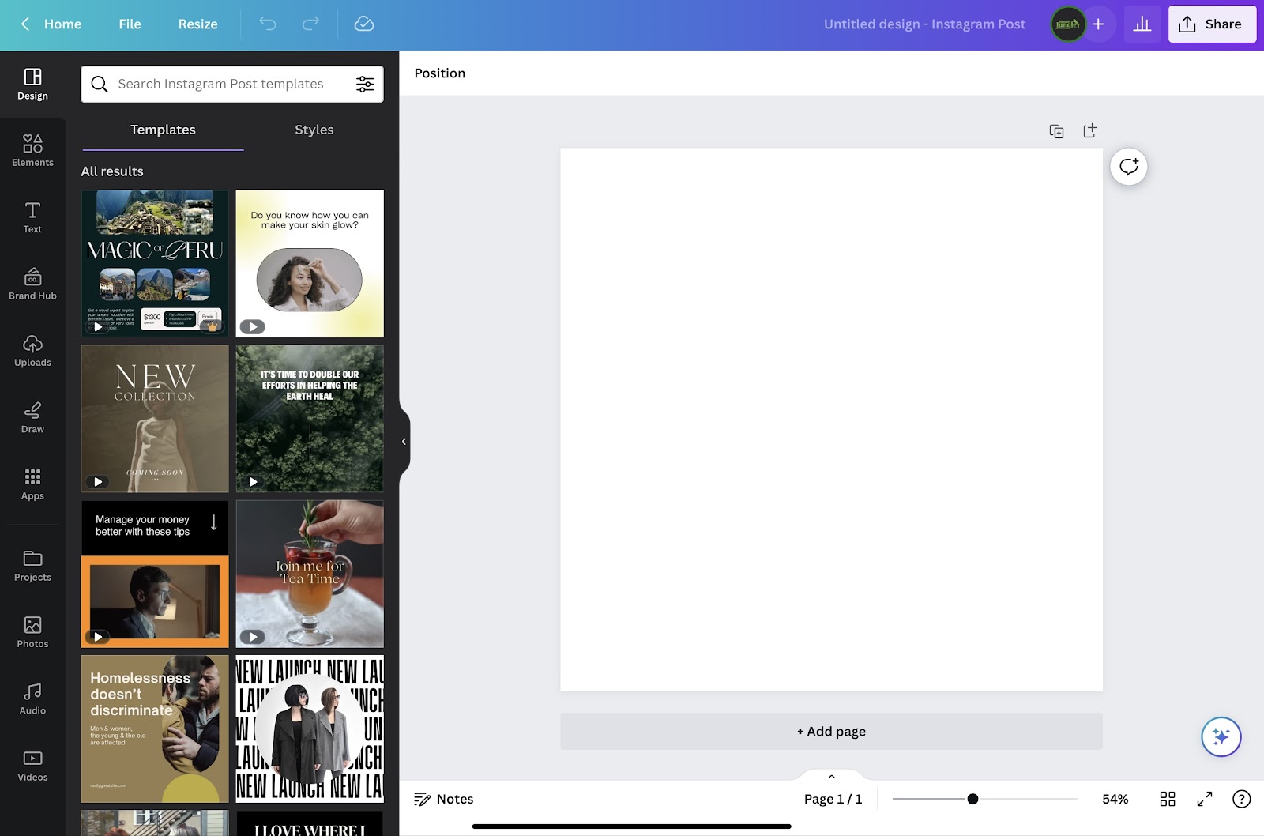Add a comment to the page
Viewport: 1264px width, 836px height.
click(x=1129, y=167)
